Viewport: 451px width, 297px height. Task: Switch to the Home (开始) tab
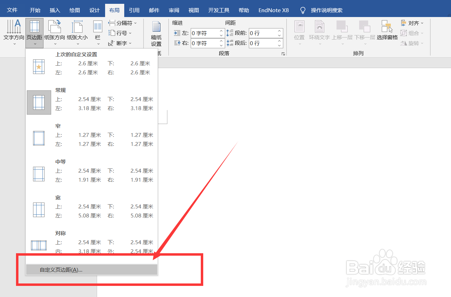click(x=35, y=10)
